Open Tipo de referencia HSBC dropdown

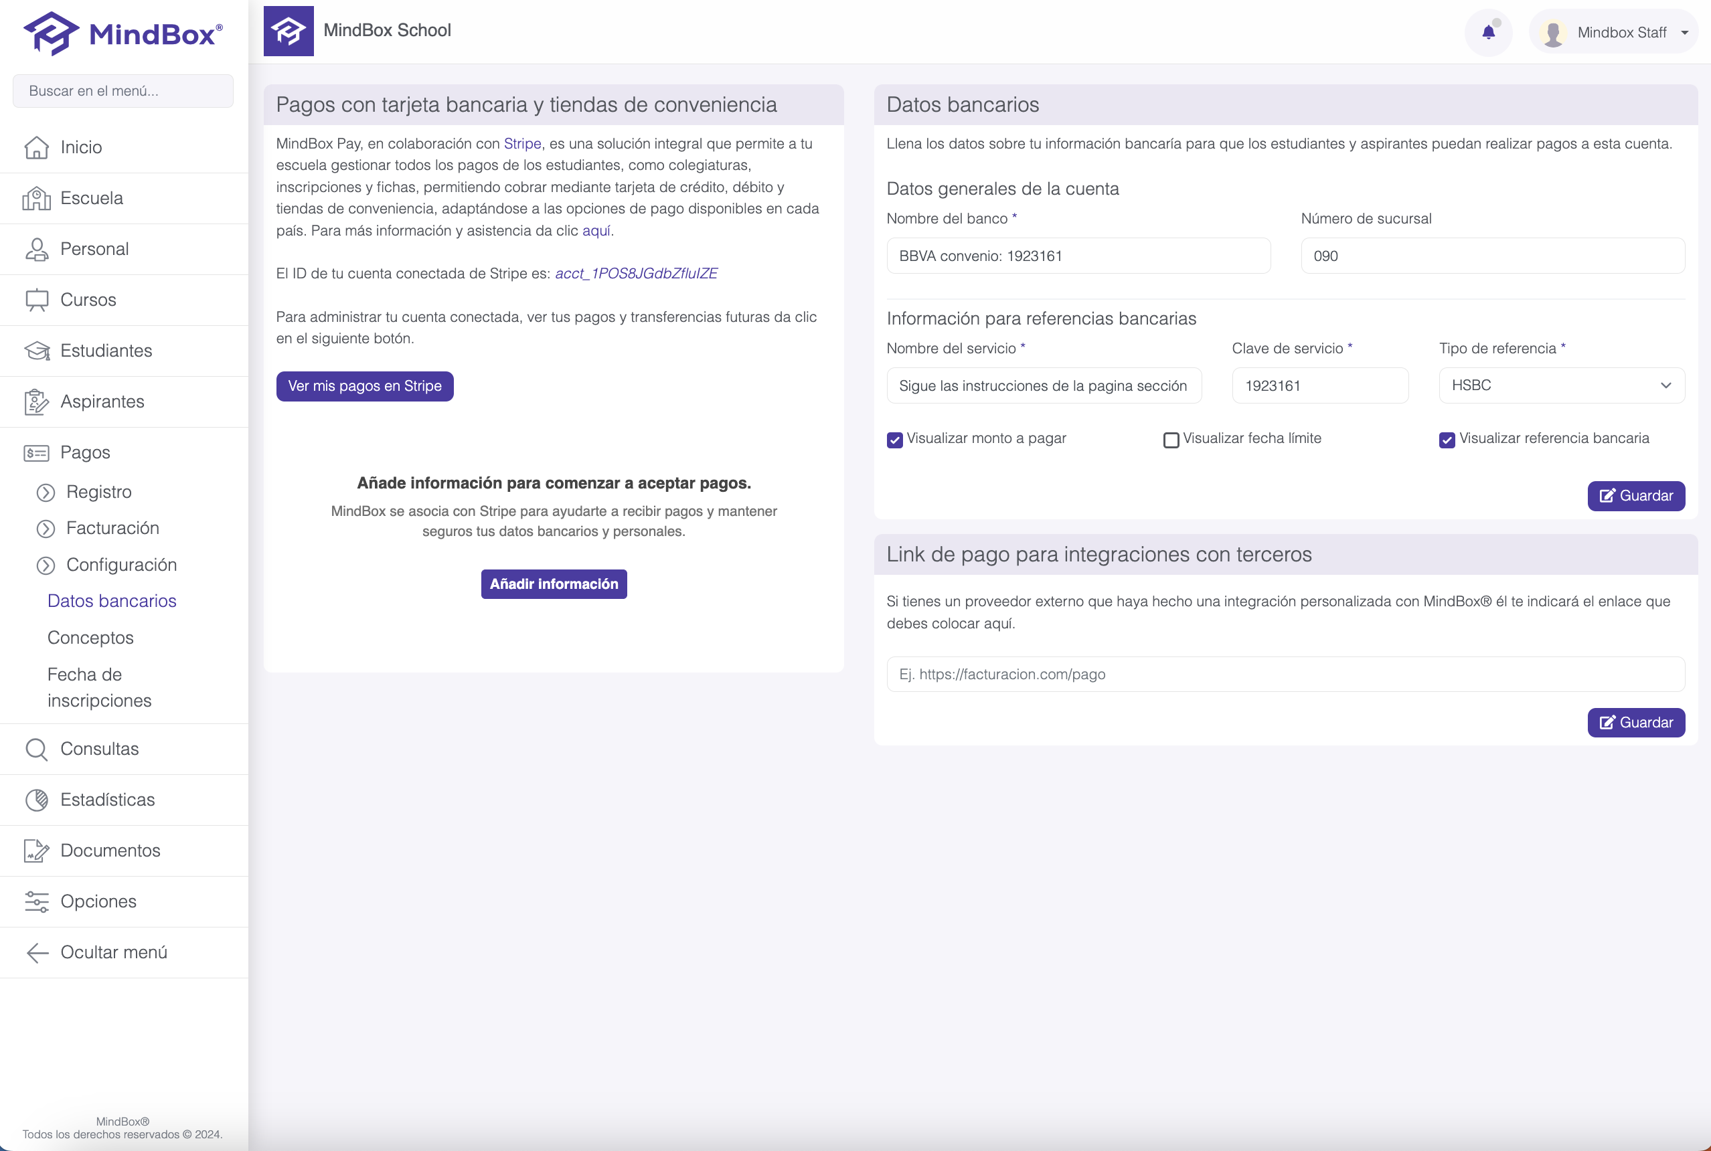(x=1561, y=385)
